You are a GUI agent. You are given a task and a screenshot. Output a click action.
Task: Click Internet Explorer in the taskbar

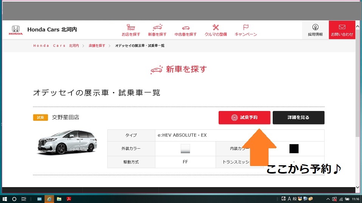tap(49, 199)
